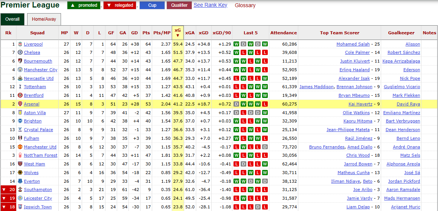Sort table by xGD/90 column header

(222, 33)
